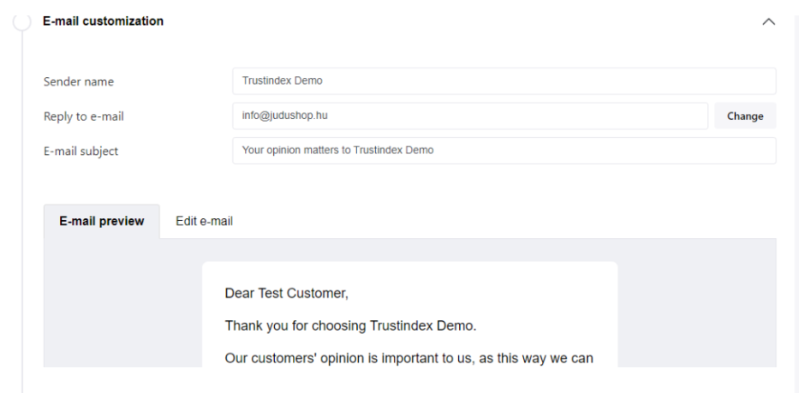
Task: Click the Our customers' opinion paragraph
Action: click(408, 357)
